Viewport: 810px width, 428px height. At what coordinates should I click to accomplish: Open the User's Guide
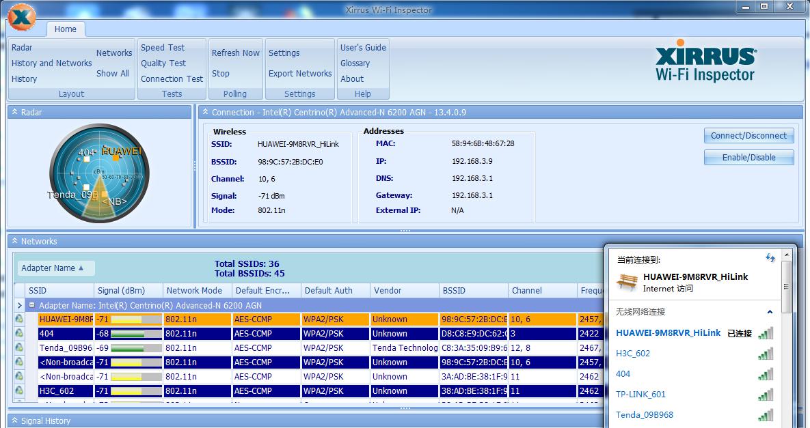pos(363,47)
